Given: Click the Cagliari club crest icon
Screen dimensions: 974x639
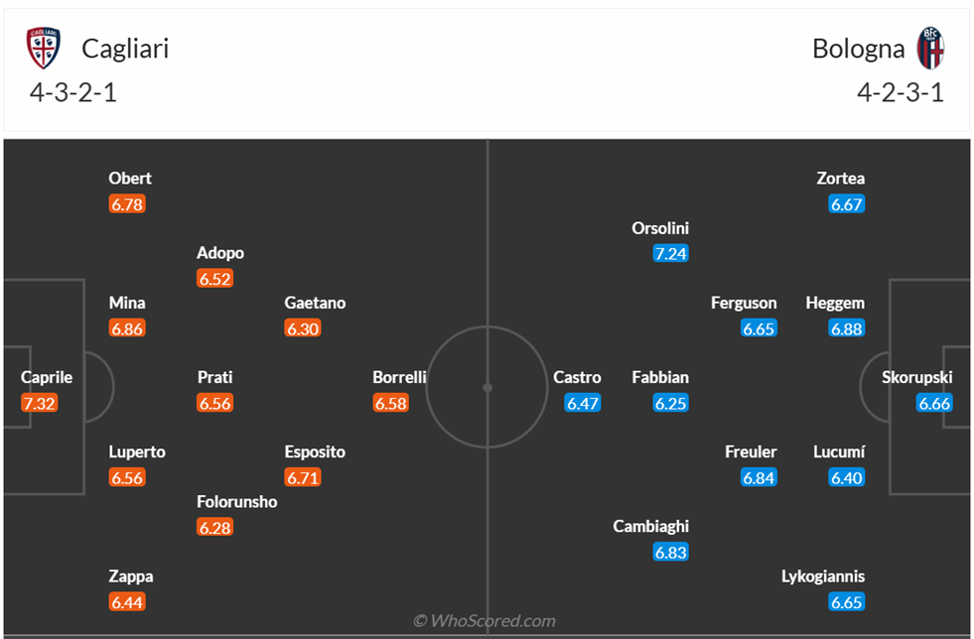Looking at the screenshot, I should tap(44, 48).
